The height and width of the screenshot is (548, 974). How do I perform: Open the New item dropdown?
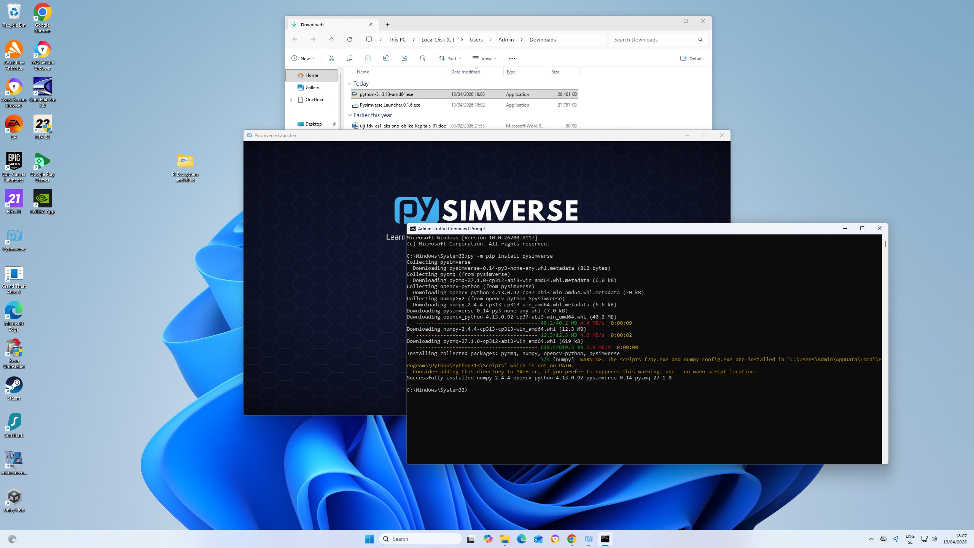point(303,58)
